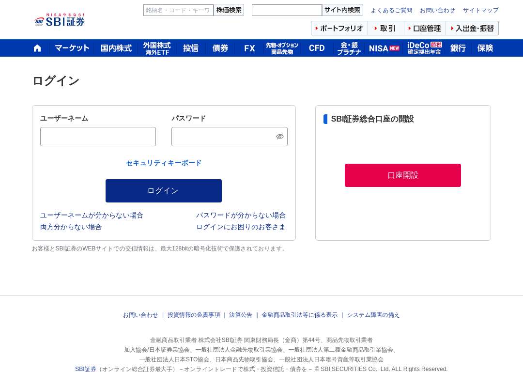Click the blue ログイン button

pos(164,191)
